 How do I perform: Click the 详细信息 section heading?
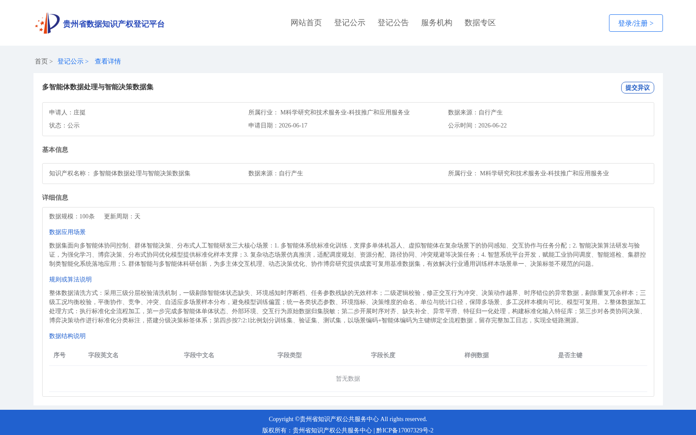click(x=55, y=197)
